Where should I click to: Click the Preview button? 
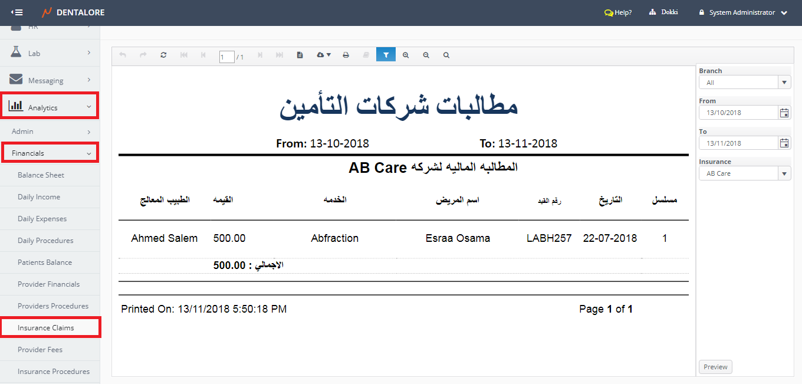click(x=715, y=367)
